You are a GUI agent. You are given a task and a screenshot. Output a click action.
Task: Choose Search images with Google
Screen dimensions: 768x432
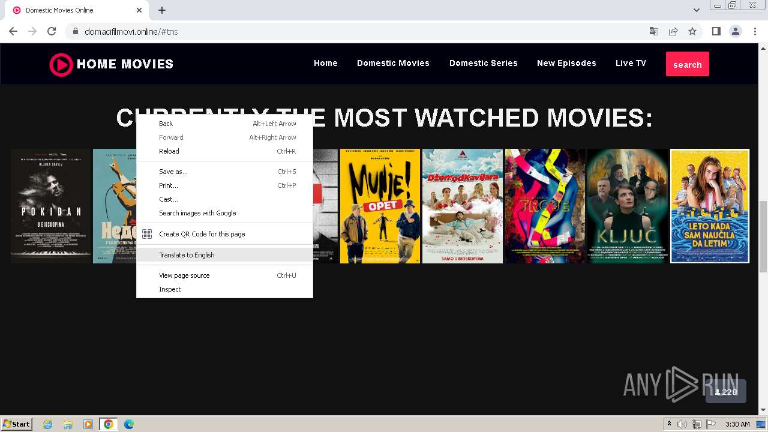224,213
